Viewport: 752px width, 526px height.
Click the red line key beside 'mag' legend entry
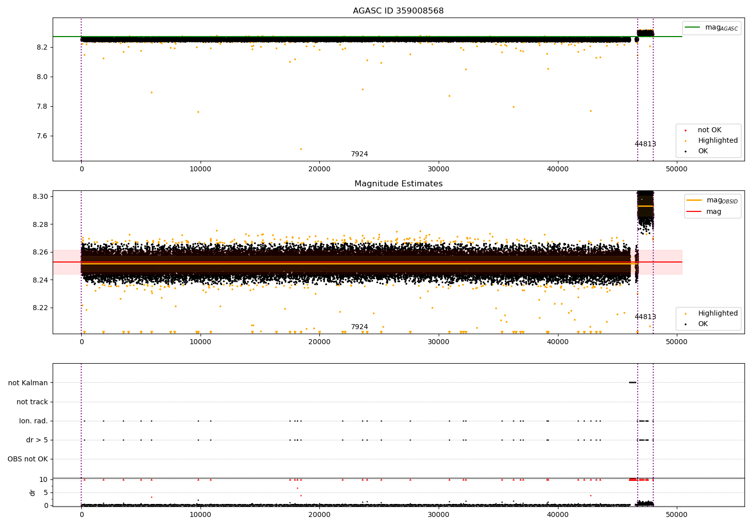pos(694,212)
